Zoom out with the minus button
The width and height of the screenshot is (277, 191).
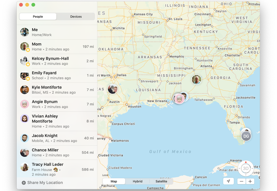[242, 181]
